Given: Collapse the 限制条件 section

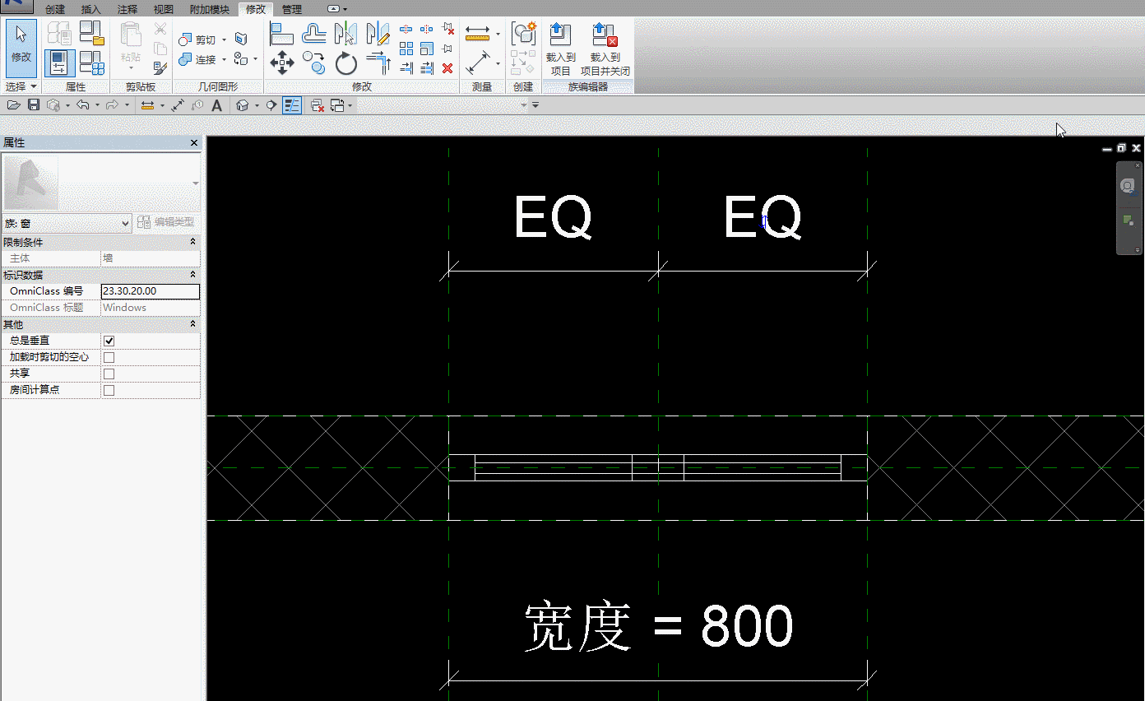Looking at the screenshot, I should (x=193, y=242).
